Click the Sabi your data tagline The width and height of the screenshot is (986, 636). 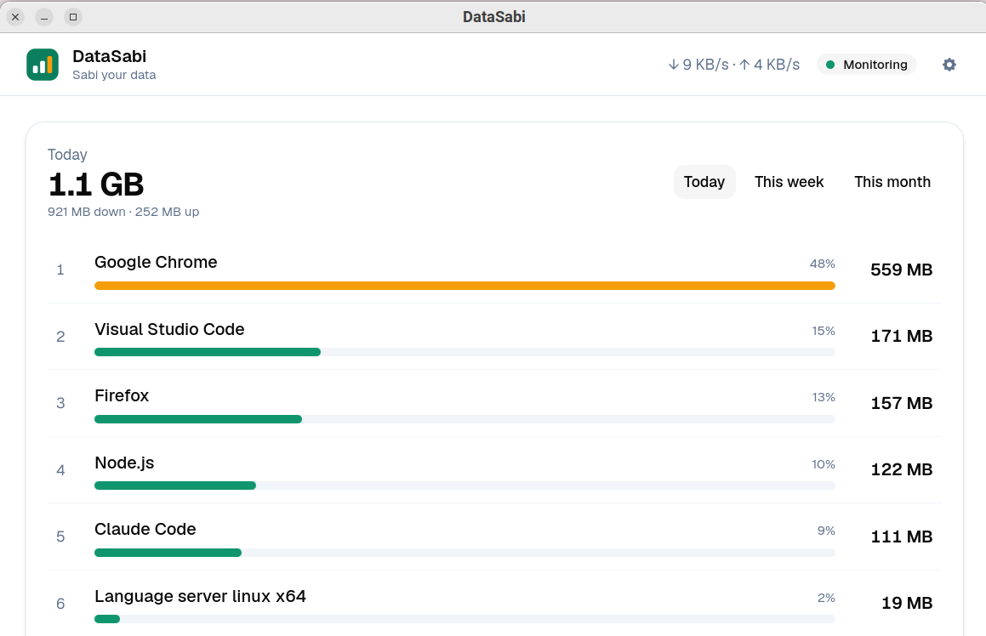114,75
